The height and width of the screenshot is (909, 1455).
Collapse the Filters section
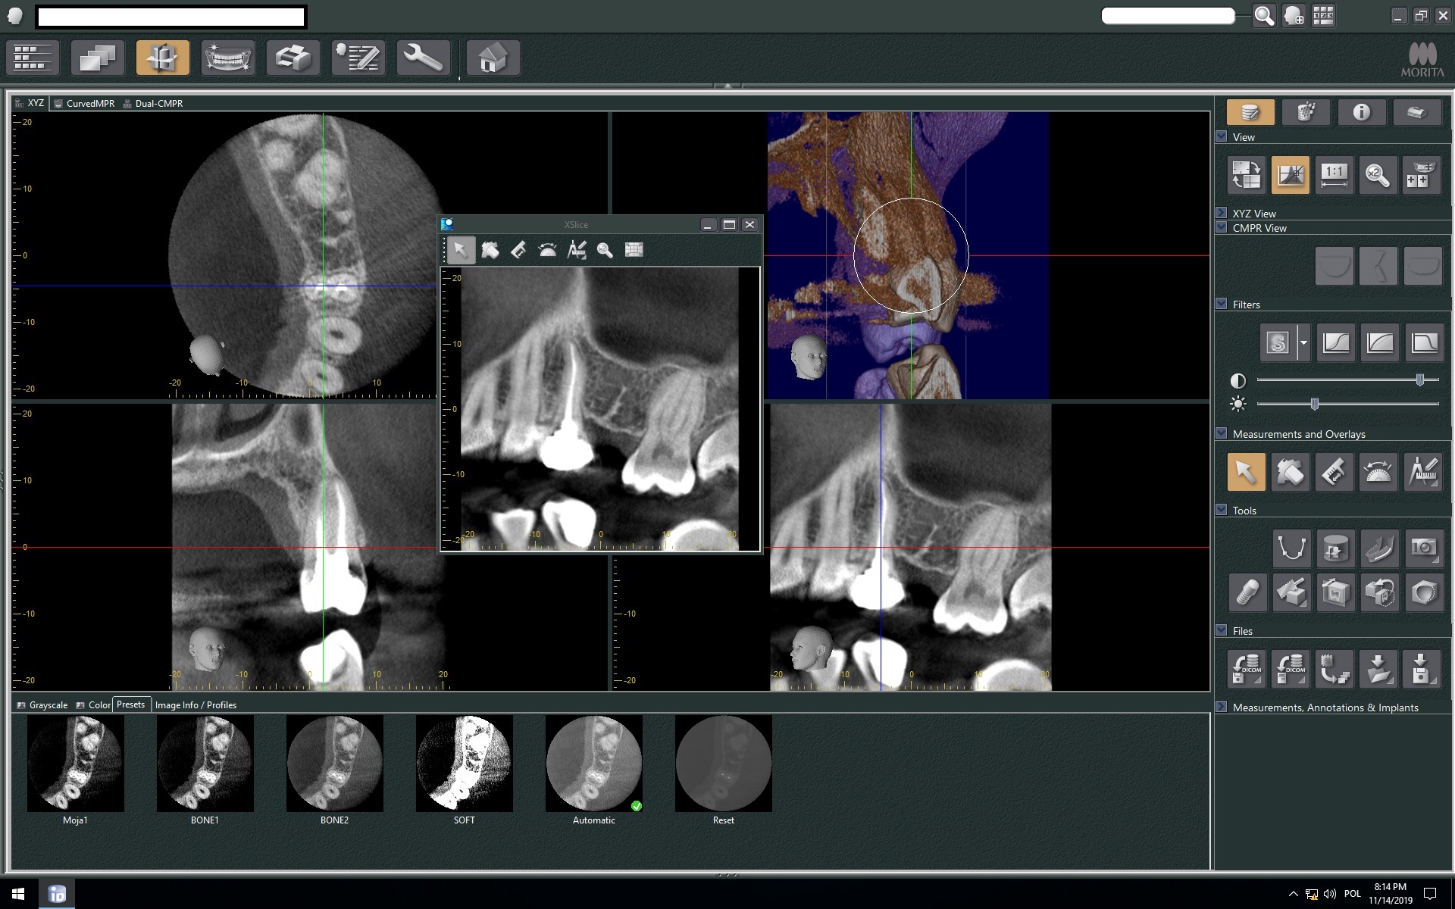coord(1222,304)
